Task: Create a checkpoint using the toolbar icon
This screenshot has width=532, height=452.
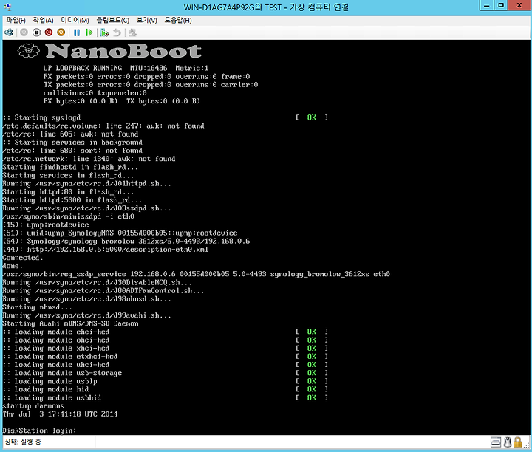Action: [104, 32]
